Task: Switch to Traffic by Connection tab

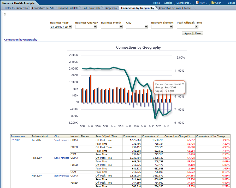Action: click(16, 8)
